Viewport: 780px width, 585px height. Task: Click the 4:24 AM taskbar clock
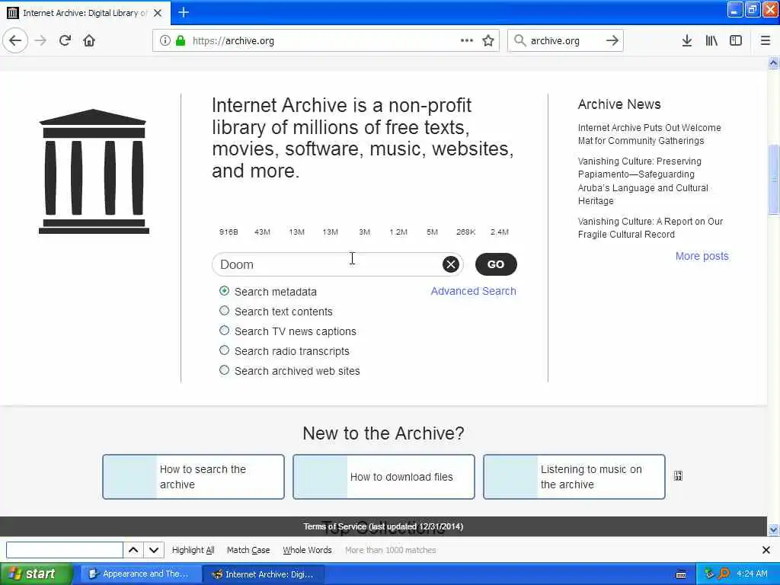point(752,574)
